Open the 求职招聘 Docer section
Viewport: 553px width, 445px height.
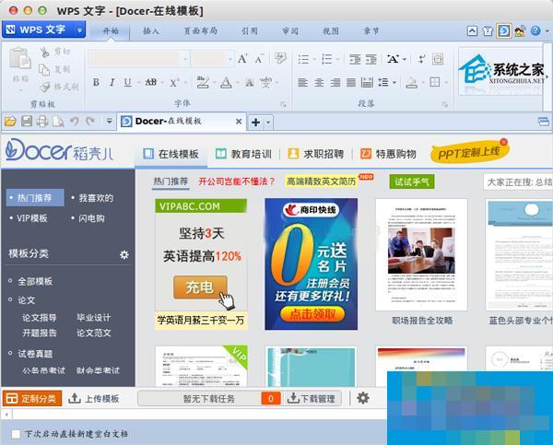coord(316,154)
